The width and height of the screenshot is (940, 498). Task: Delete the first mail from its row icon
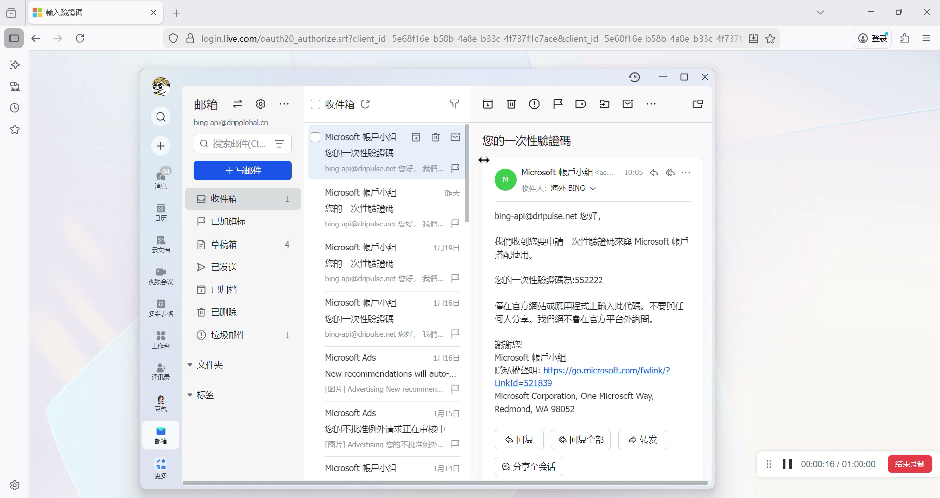pyautogui.click(x=436, y=137)
